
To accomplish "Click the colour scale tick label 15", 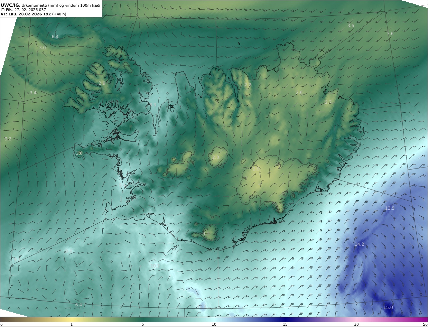I will (x=285, y=324).
